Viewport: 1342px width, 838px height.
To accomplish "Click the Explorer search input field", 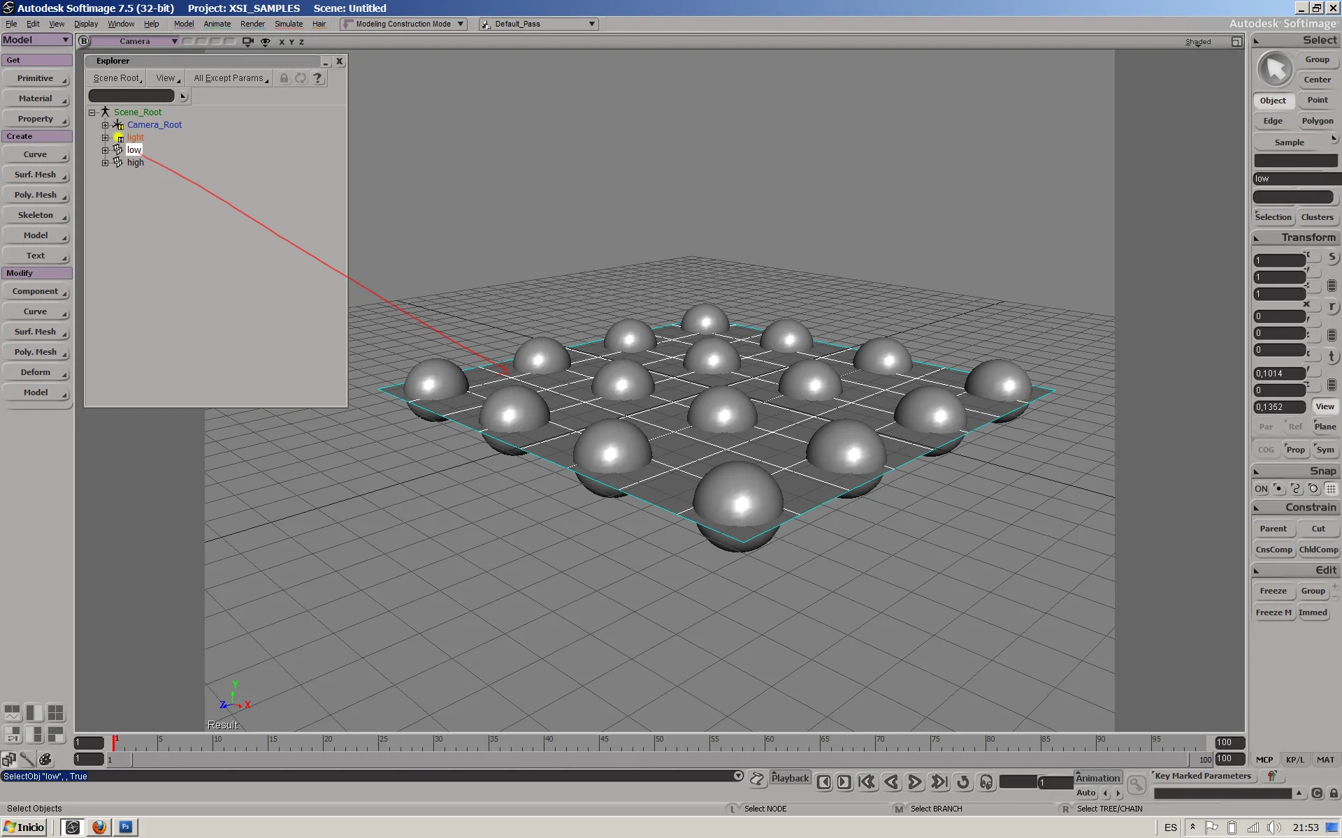I will 131,96.
